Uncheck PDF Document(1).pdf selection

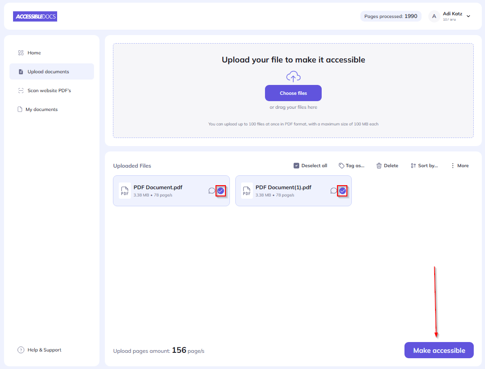tap(342, 191)
